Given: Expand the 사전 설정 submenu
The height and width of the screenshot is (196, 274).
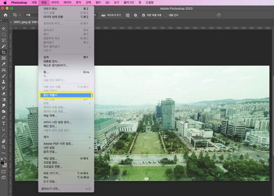Looking at the screenshot, I should pyautogui.click(x=66, y=148).
